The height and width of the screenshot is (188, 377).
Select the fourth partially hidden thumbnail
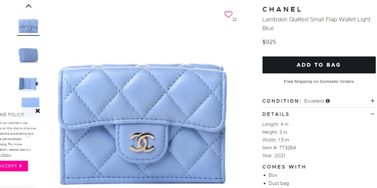point(30,103)
